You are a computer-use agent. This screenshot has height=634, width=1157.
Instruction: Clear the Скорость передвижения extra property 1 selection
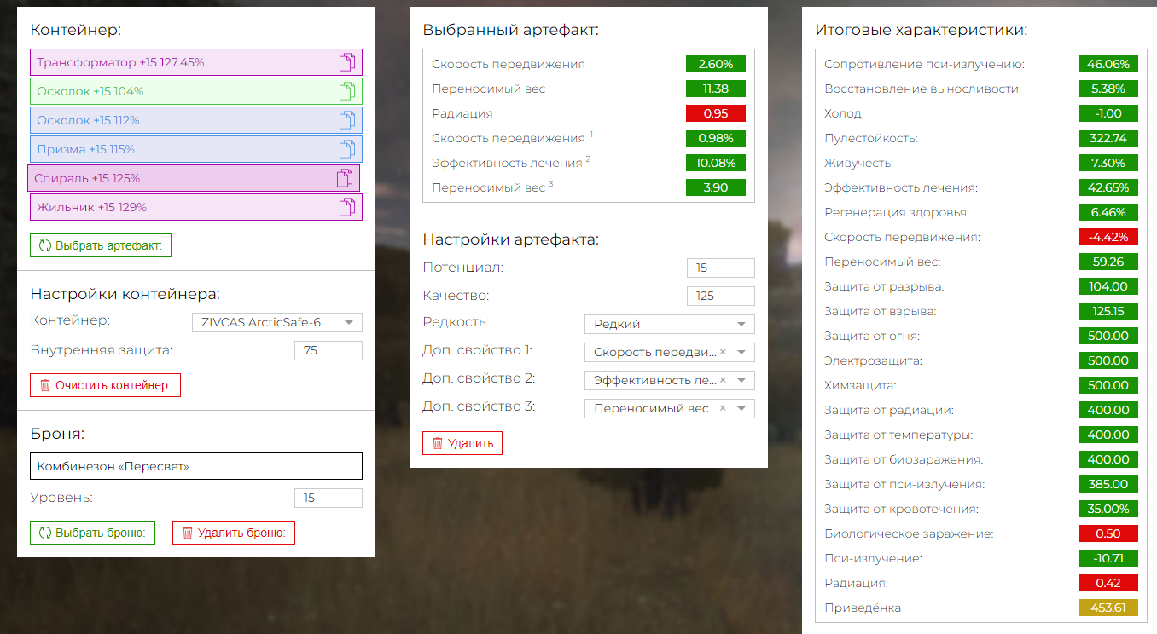click(723, 352)
